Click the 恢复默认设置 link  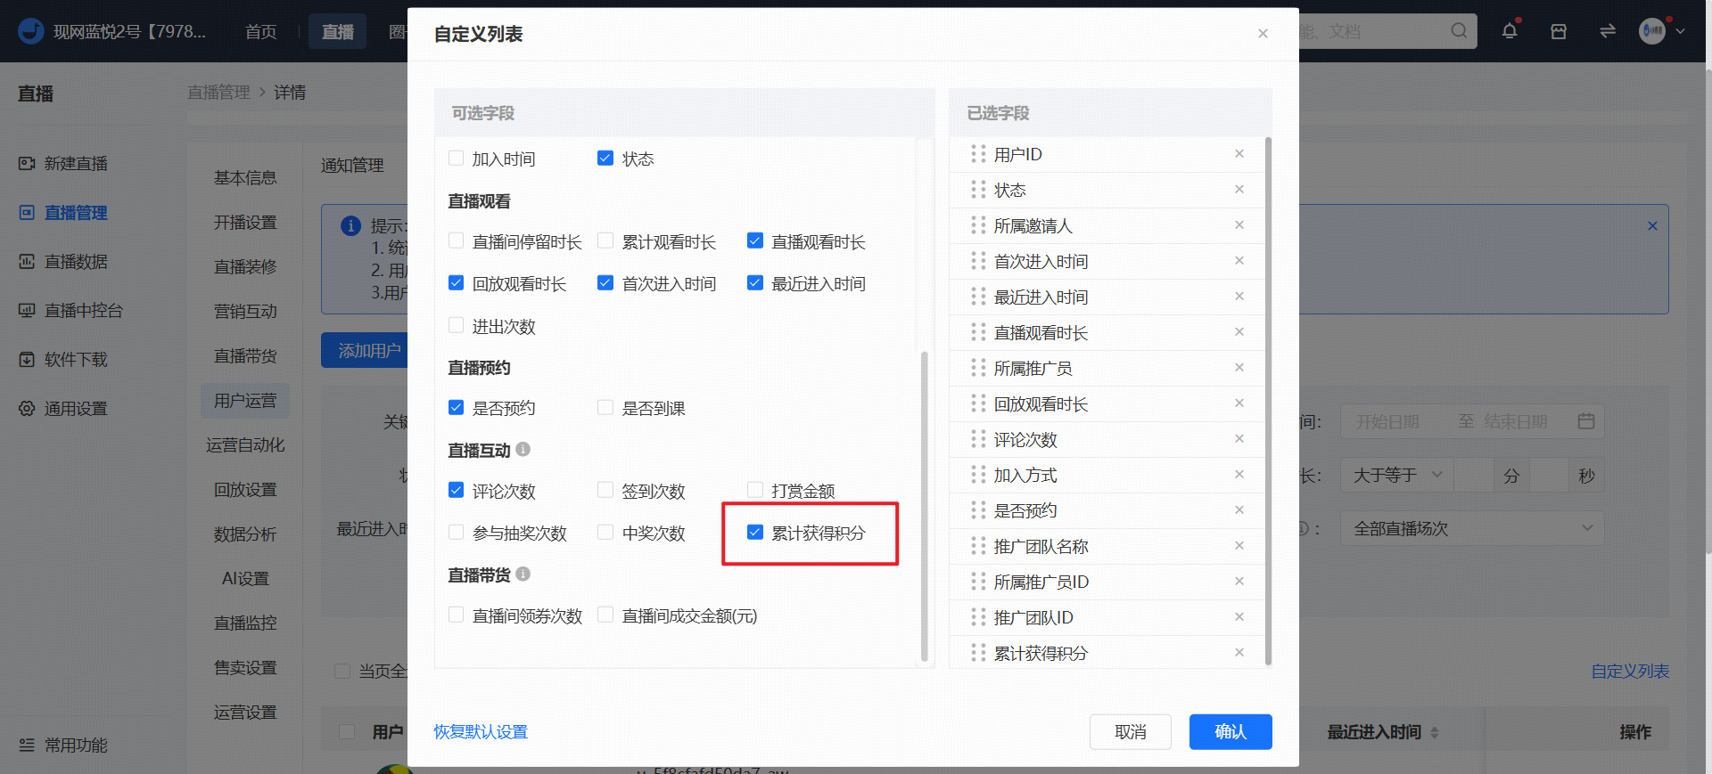[481, 732]
